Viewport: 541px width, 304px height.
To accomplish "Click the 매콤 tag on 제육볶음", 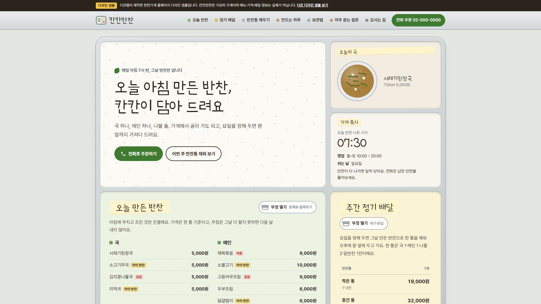I will click(239, 253).
